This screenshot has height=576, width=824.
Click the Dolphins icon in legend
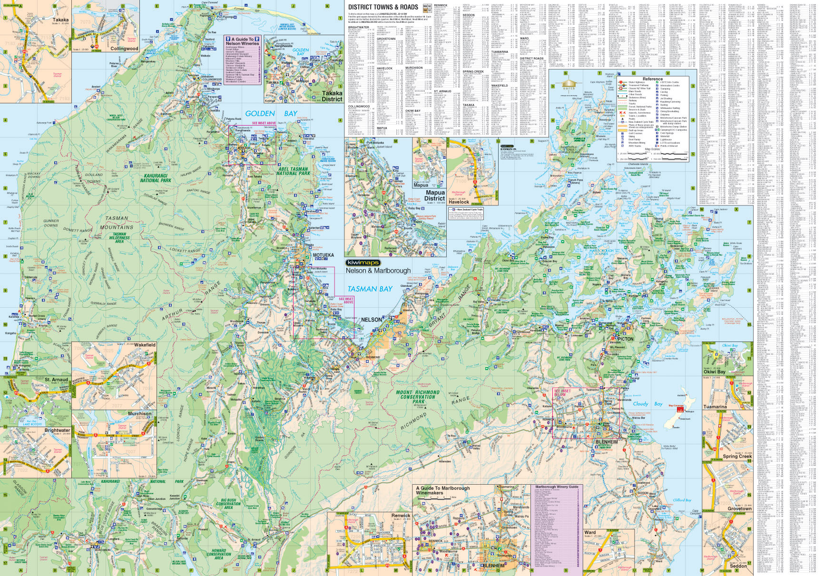coord(657,115)
